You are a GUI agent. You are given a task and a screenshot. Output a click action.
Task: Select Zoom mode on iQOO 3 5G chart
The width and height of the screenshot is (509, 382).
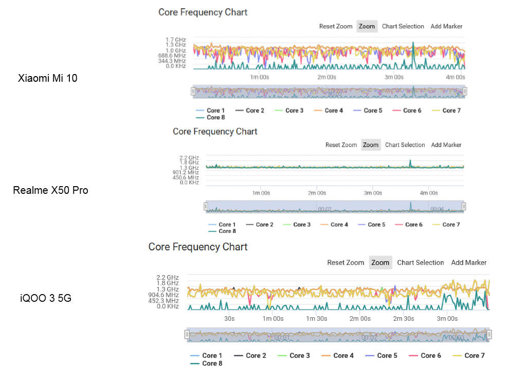pos(380,263)
